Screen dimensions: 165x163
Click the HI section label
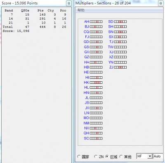click(87, 78)
